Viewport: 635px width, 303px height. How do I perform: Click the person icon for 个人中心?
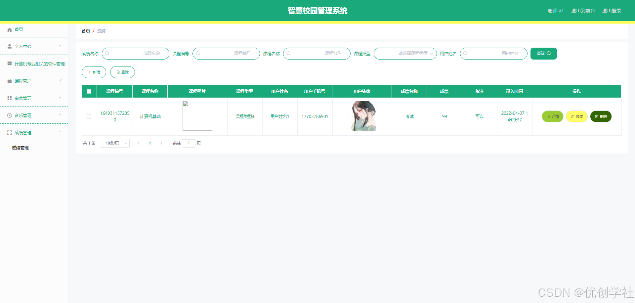click(x=10, y=46)
